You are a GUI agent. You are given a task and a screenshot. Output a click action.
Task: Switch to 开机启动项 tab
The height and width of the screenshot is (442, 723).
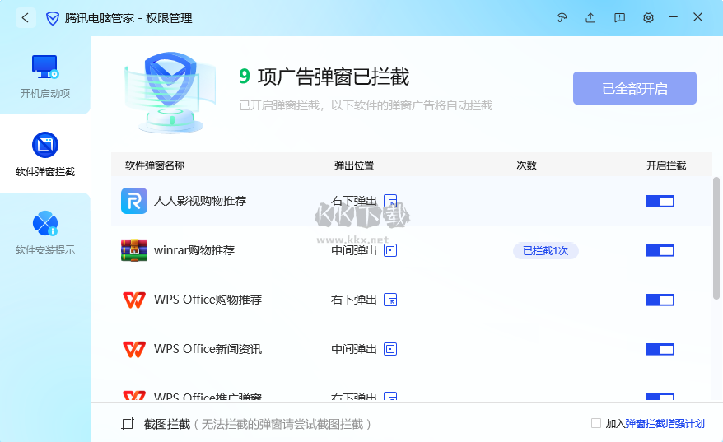pos(45,76)
